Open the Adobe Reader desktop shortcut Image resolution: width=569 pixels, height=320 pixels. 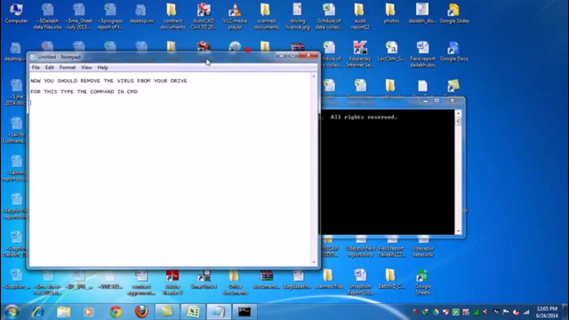tap(172, 282)
